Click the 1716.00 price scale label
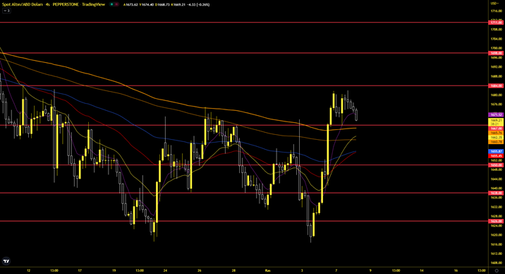 tap(496, 11)
